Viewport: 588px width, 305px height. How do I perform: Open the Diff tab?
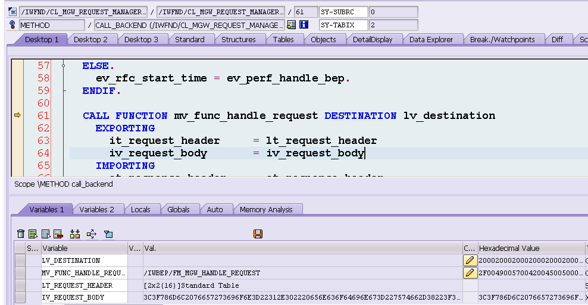point(557,39)
